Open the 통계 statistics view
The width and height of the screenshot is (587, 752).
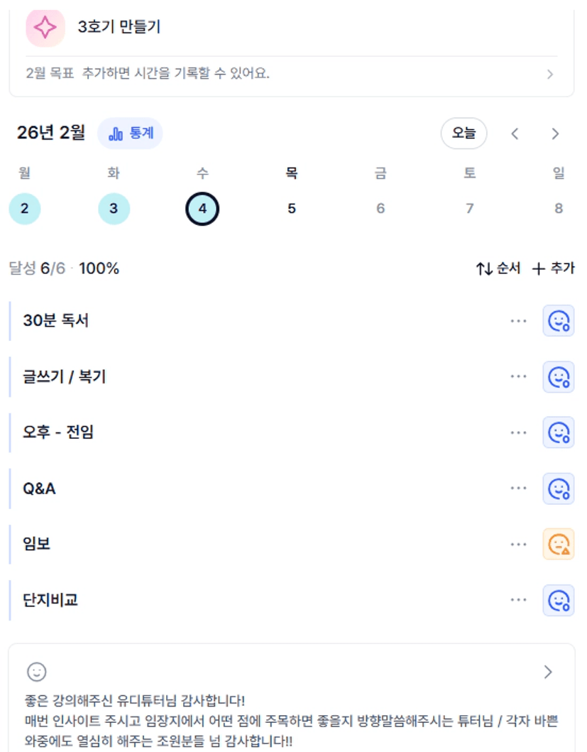(x=131, y=133)
